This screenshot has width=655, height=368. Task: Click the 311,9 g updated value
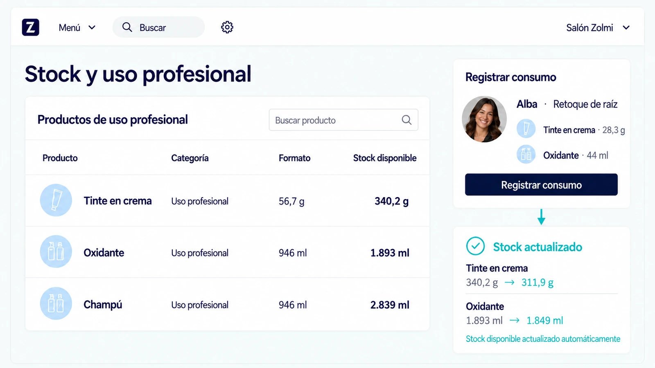pyautogui.click(x=537, y=283)
